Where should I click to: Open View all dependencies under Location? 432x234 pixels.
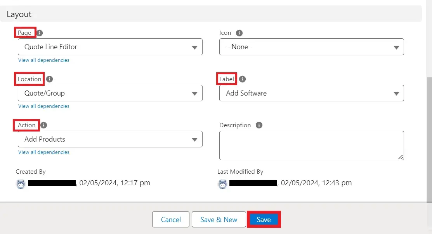click(x=44, y=106)
